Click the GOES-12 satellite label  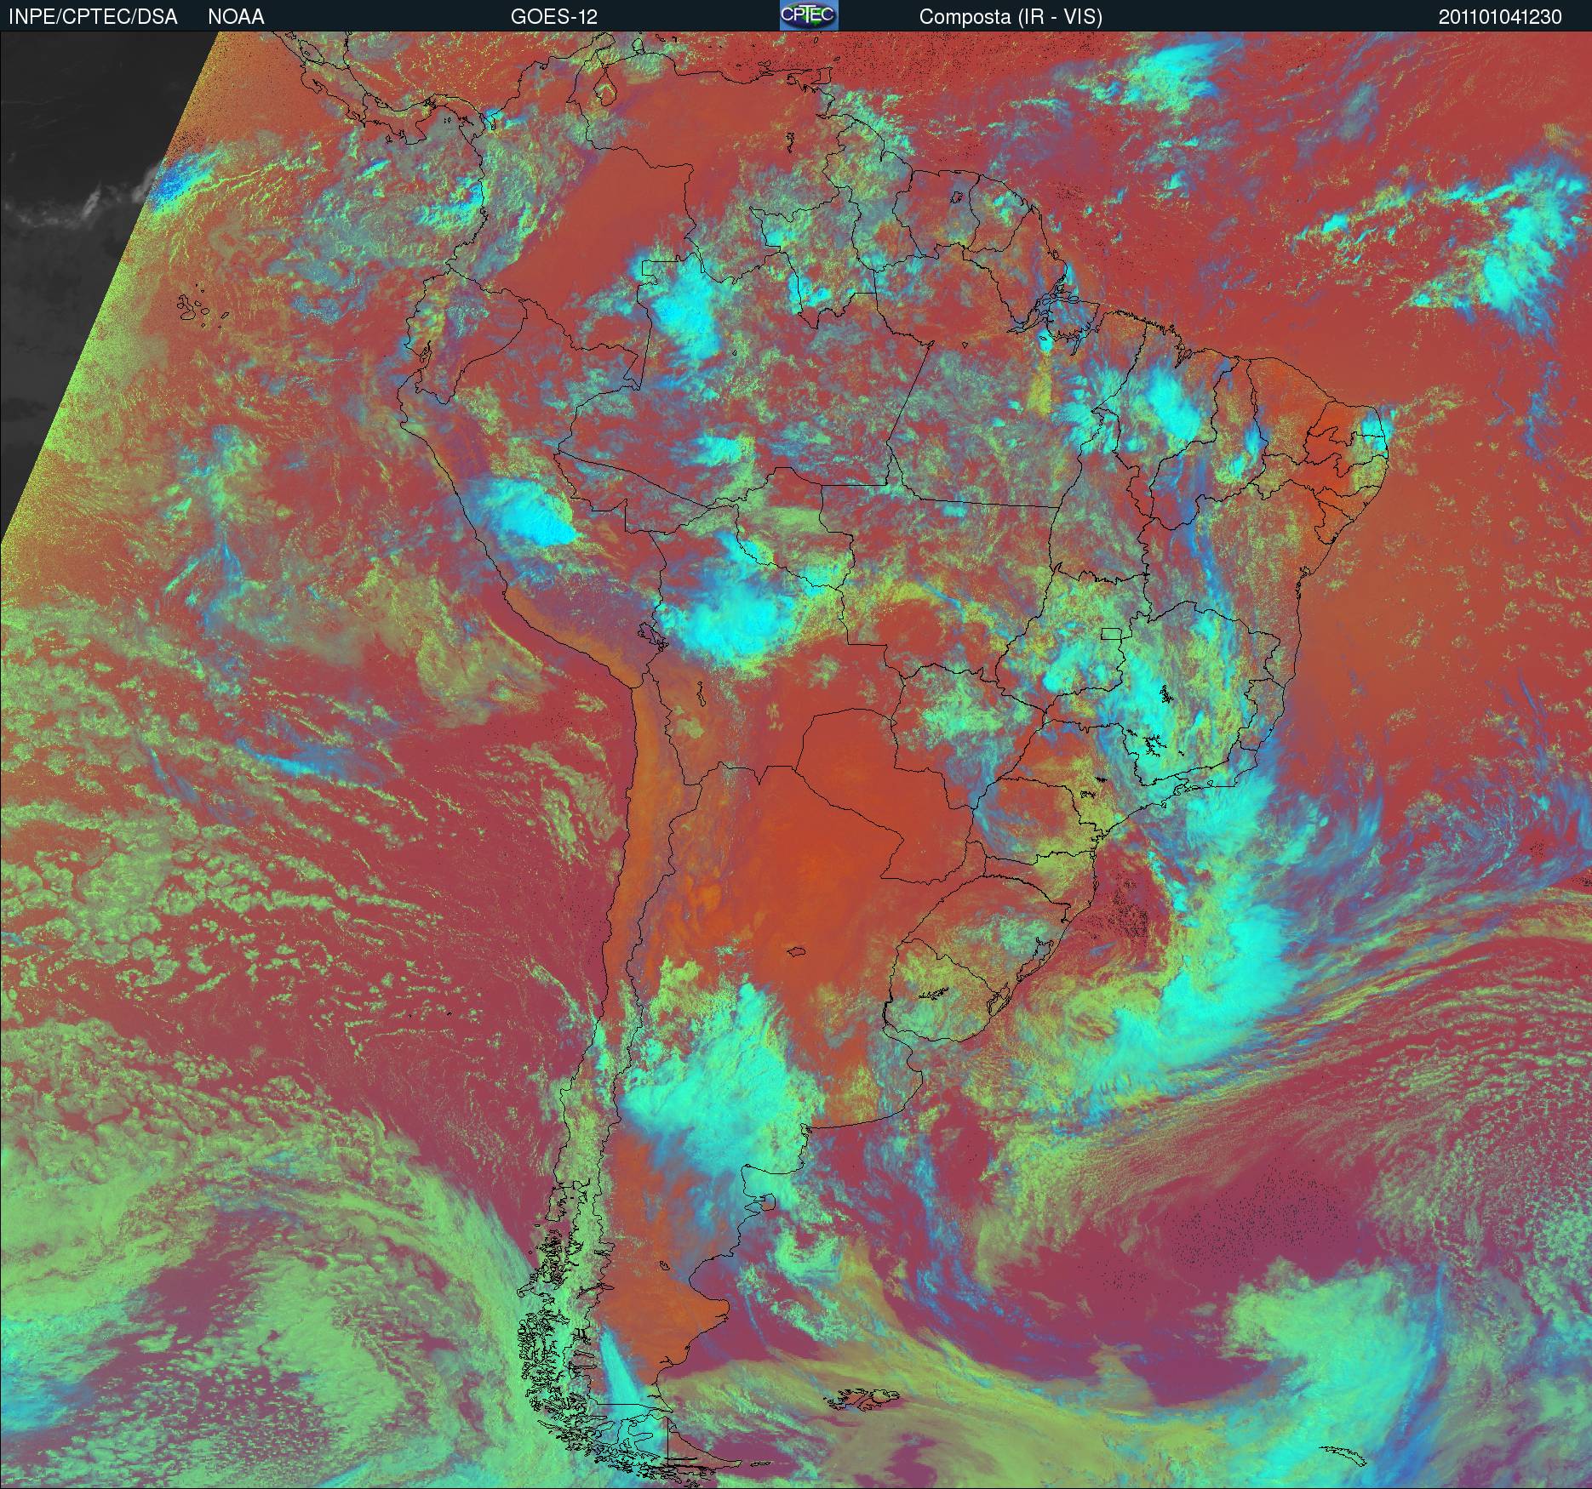pos(554,17)
